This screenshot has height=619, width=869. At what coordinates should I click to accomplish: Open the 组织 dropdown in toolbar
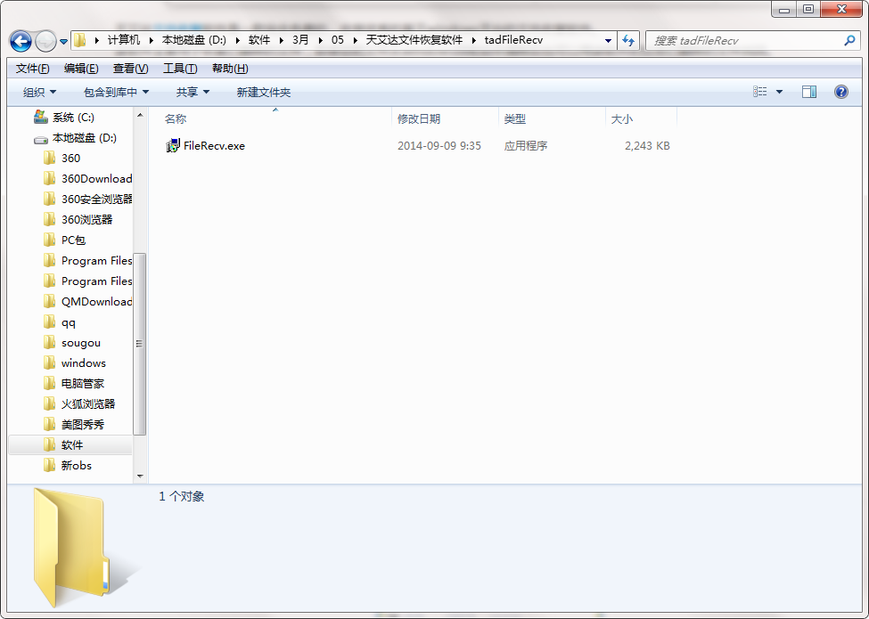[x=39, y=92]
